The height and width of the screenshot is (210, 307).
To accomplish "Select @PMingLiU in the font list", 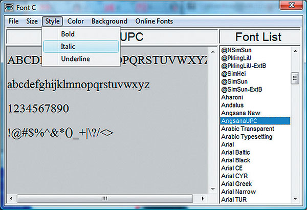I will 255,58.
